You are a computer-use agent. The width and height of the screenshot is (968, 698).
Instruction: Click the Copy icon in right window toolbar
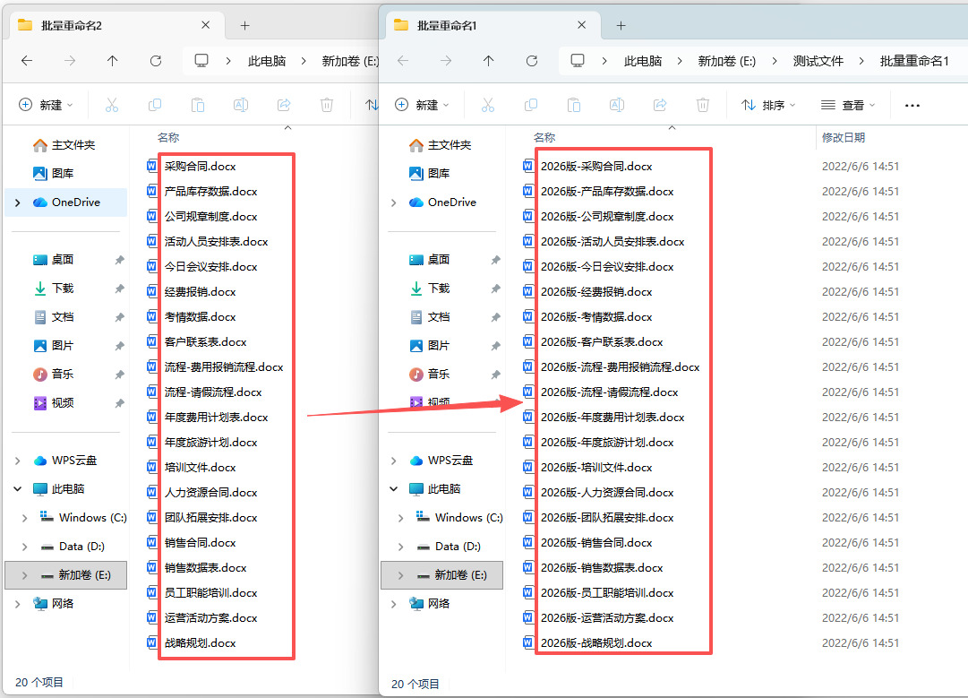tap(531, 105)
